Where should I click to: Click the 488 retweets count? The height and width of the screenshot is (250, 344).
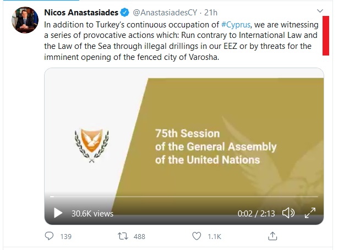pos(139,236)
